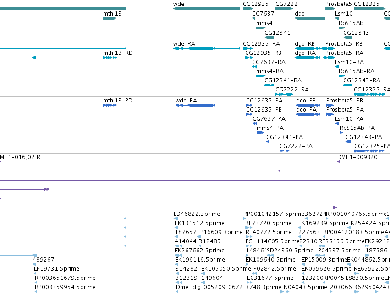
Task: Select the 'CG12343-PA' protein label
Action: [364, 138]
